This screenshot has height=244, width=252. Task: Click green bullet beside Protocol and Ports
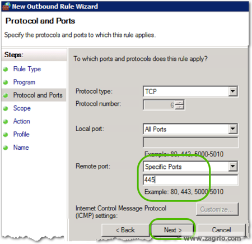coord(6,95)
